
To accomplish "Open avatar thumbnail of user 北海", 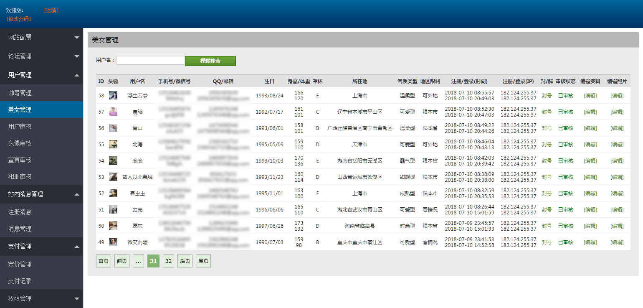I will point(113,144).
